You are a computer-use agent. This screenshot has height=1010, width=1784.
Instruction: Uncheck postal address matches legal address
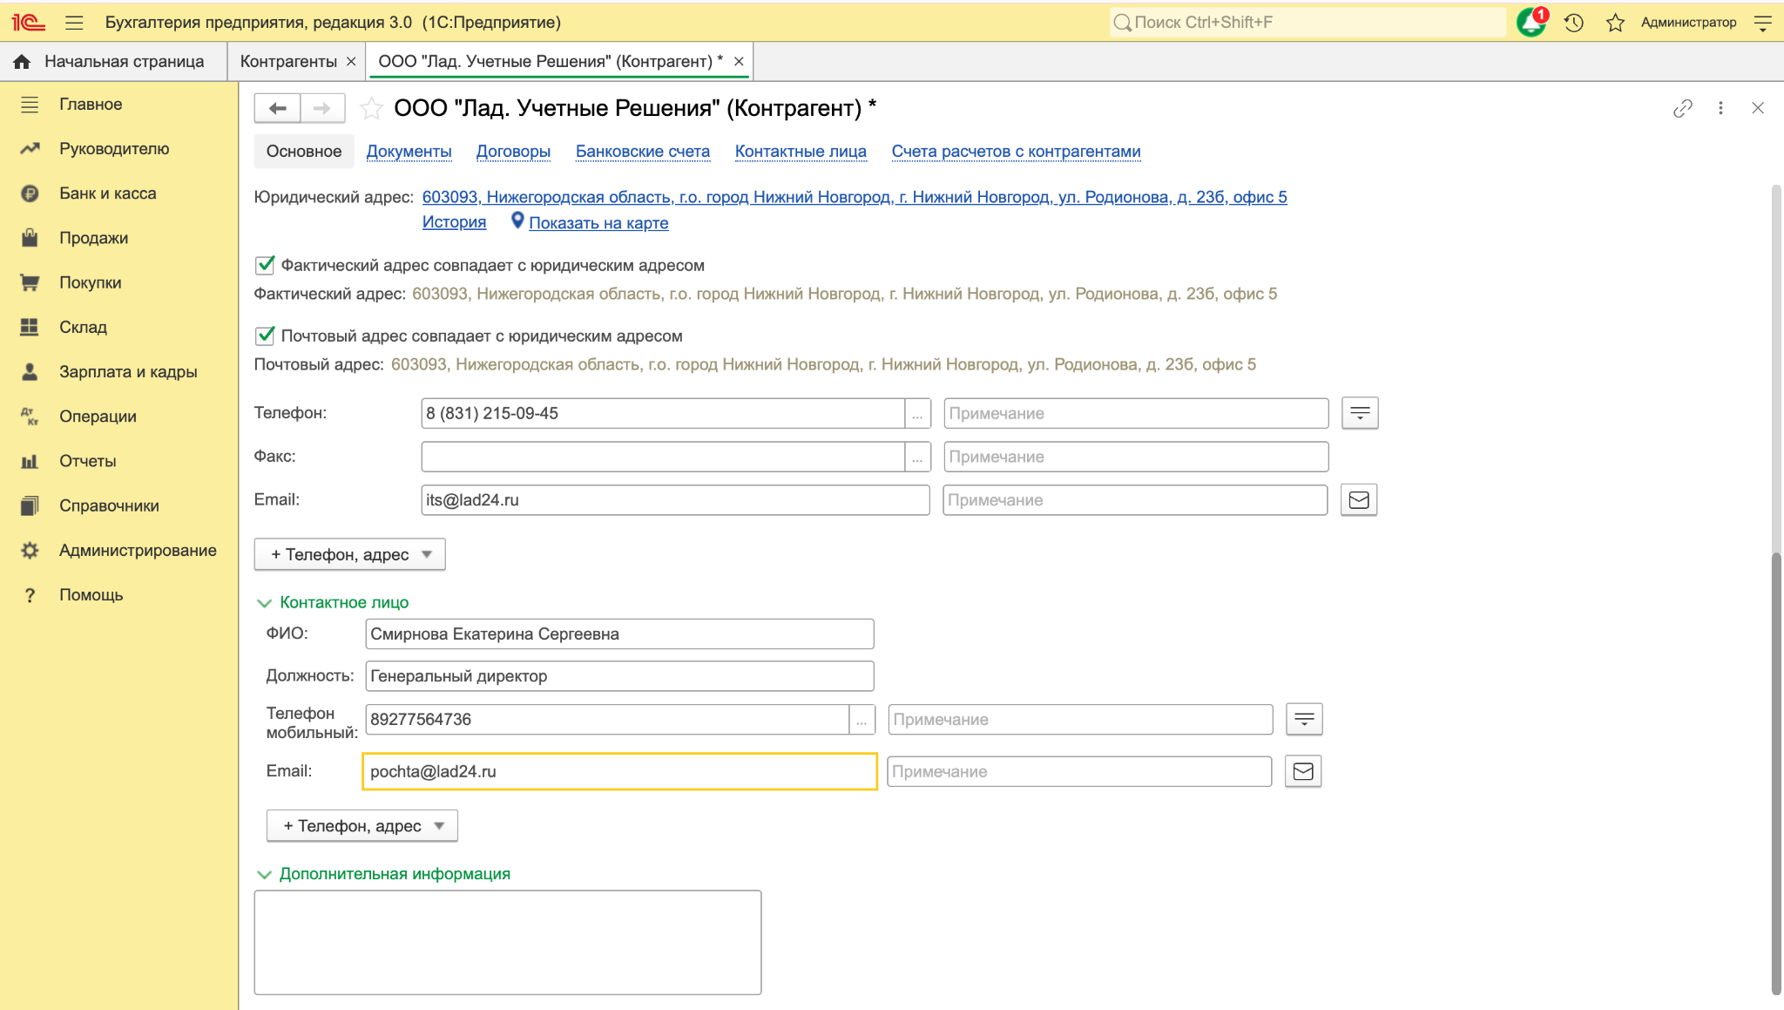265,336
